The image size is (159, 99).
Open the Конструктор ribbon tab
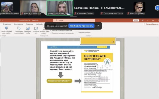pos(19,24)
